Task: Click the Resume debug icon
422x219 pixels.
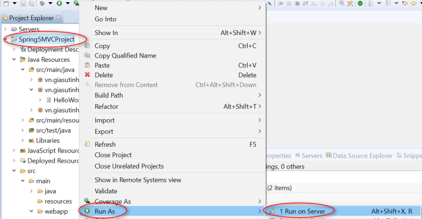Action: tap(281, 3)
